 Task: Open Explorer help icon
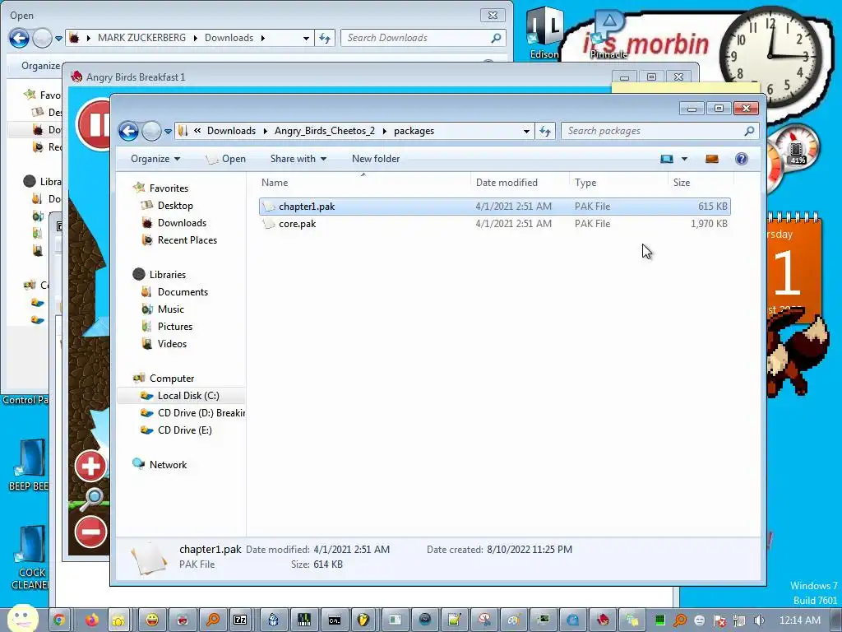[742, 159]
